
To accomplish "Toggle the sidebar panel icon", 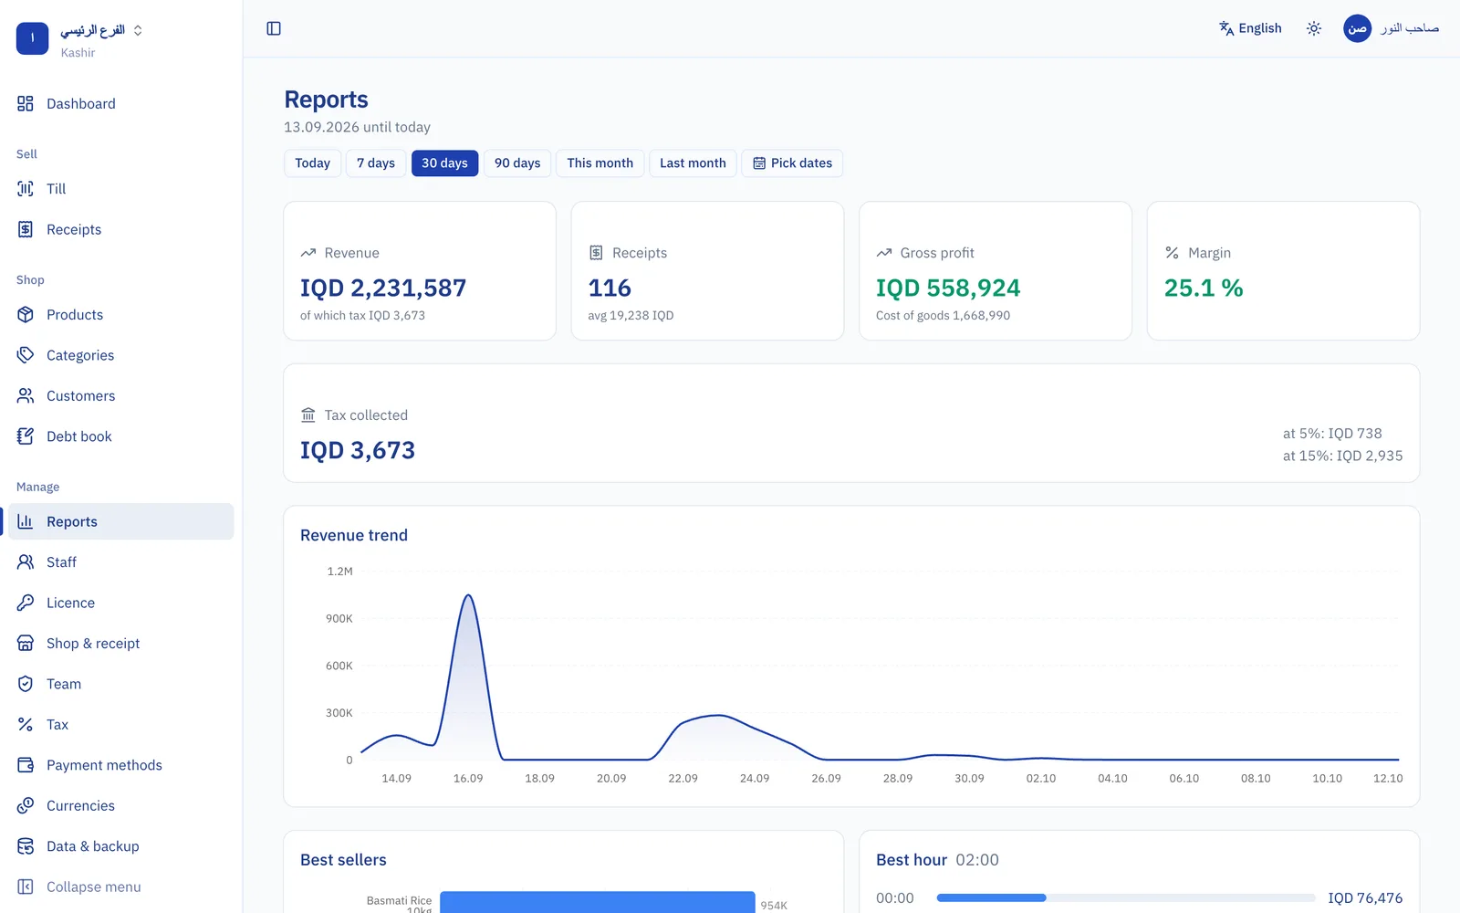I will [274, 28].
